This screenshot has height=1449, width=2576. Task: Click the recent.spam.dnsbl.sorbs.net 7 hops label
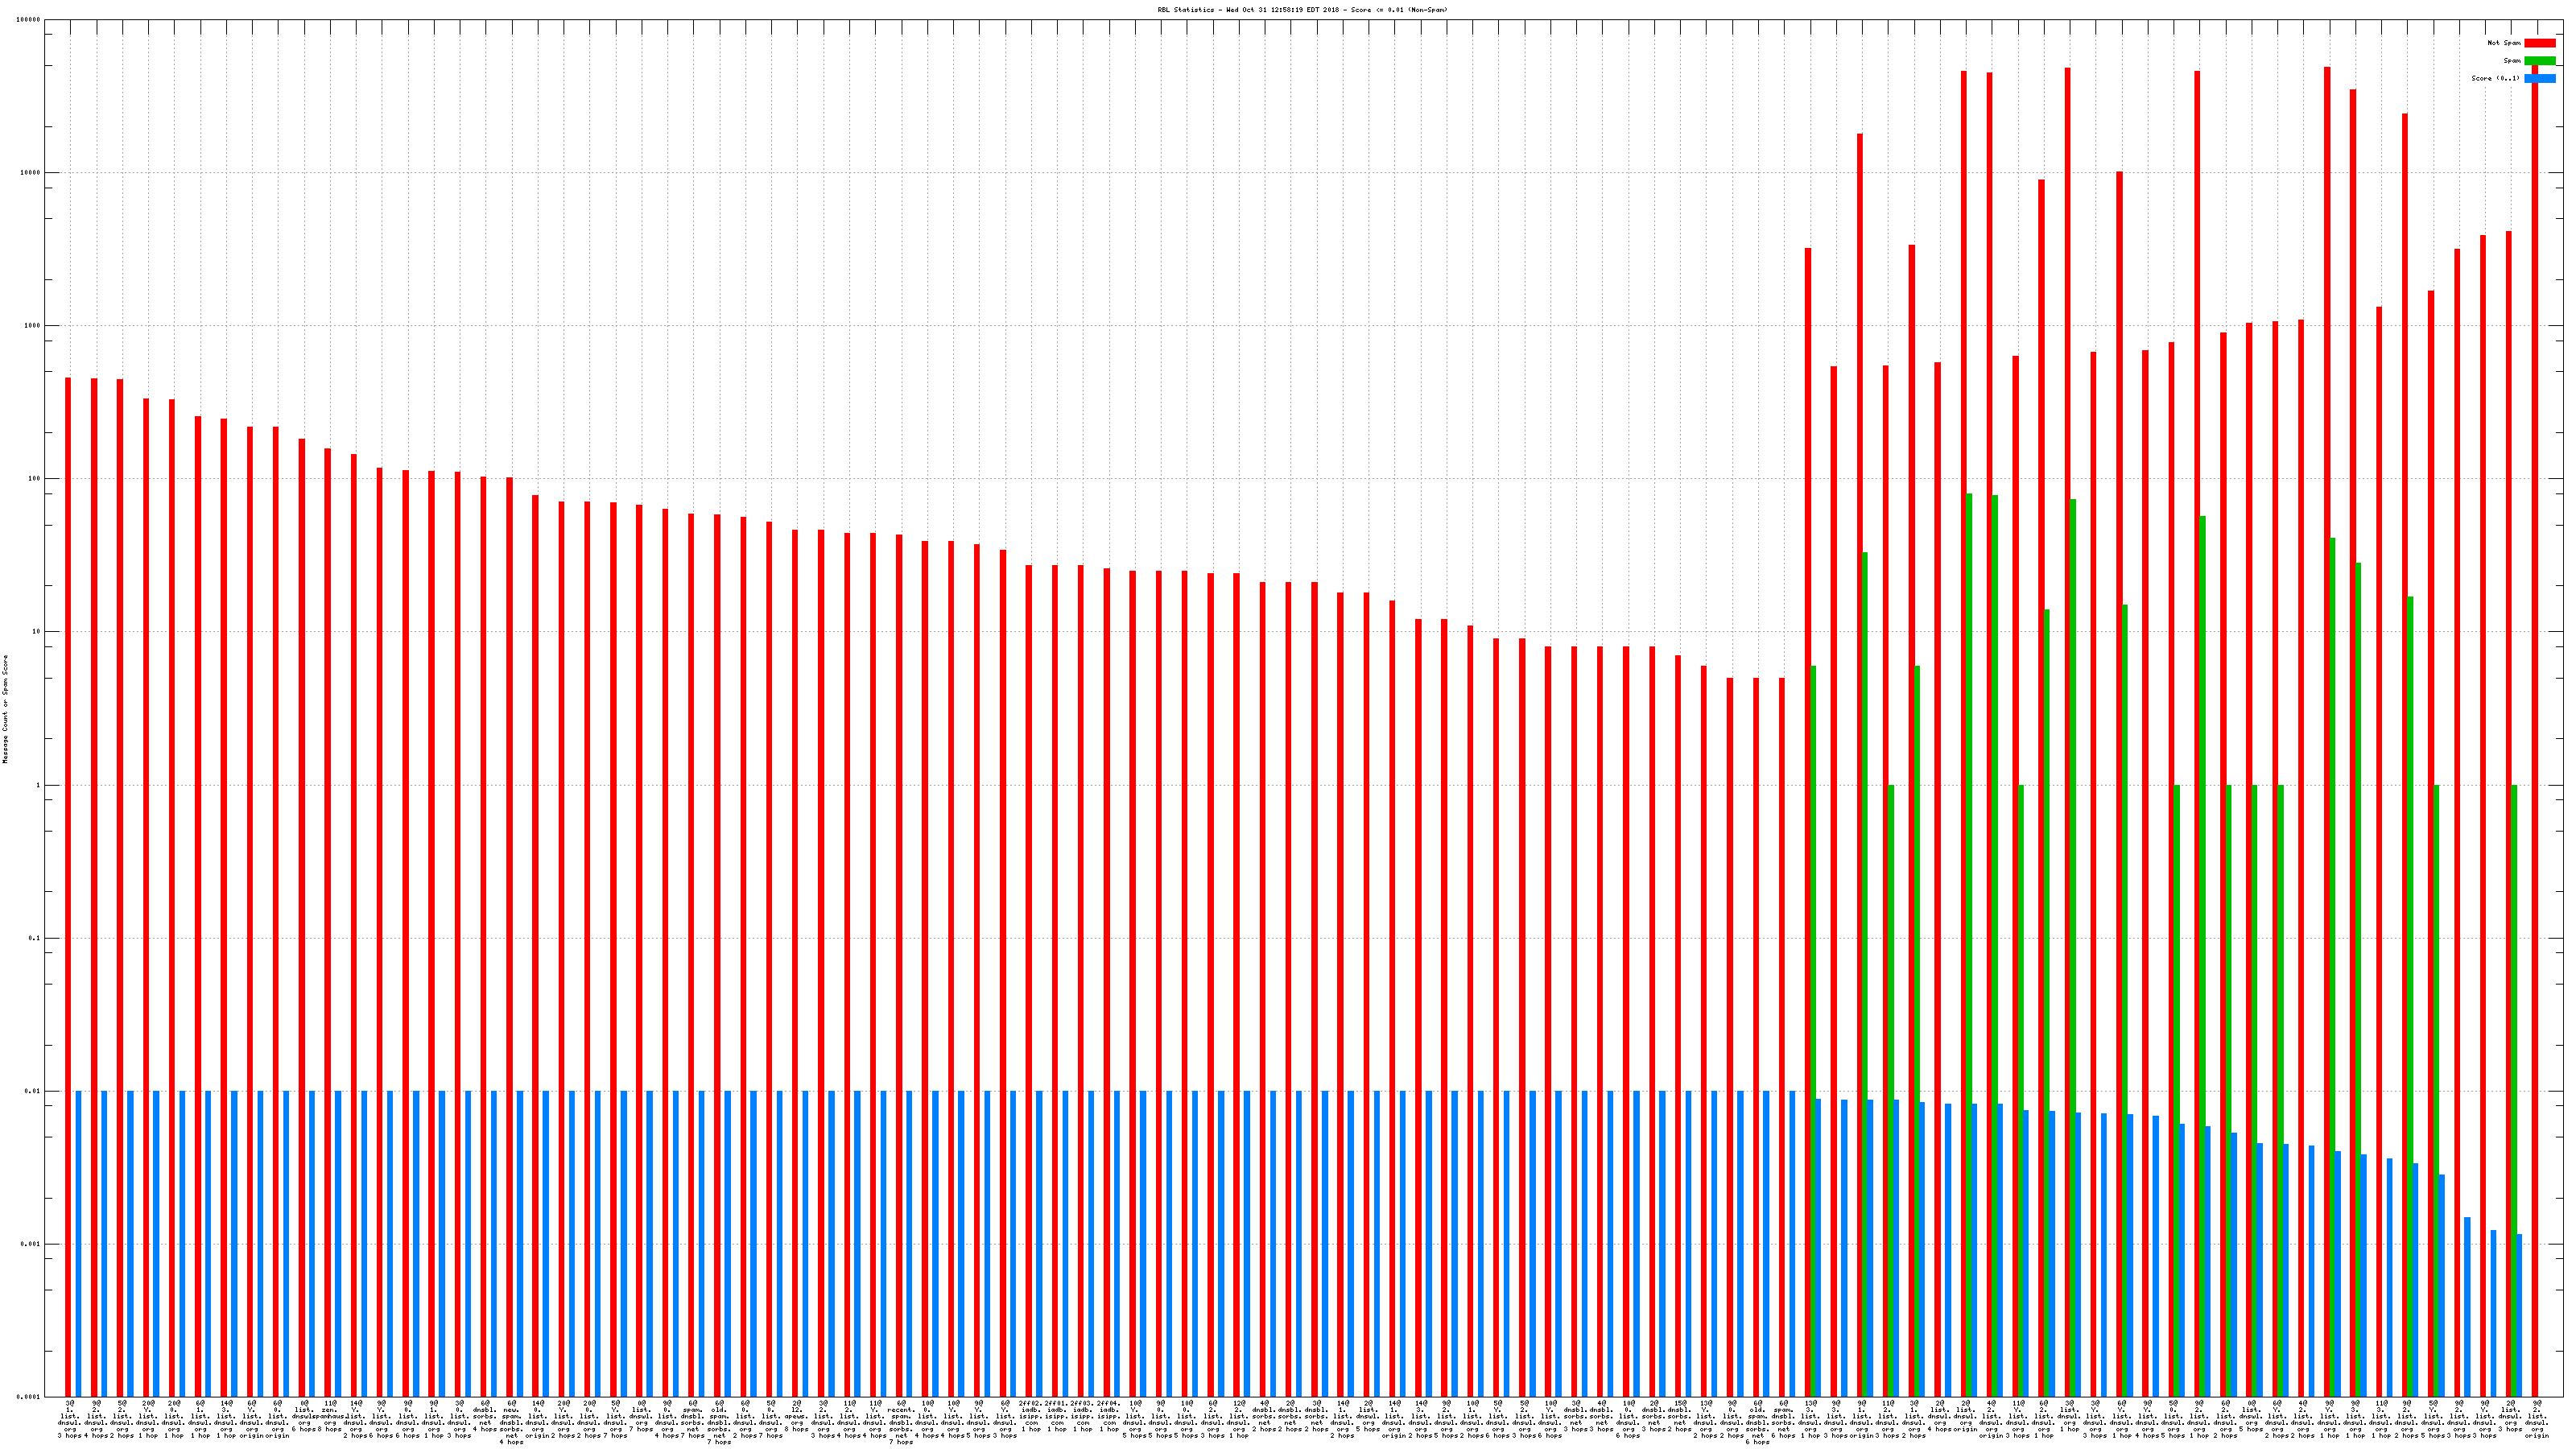pyautogui.click(x=901, y=1422)
